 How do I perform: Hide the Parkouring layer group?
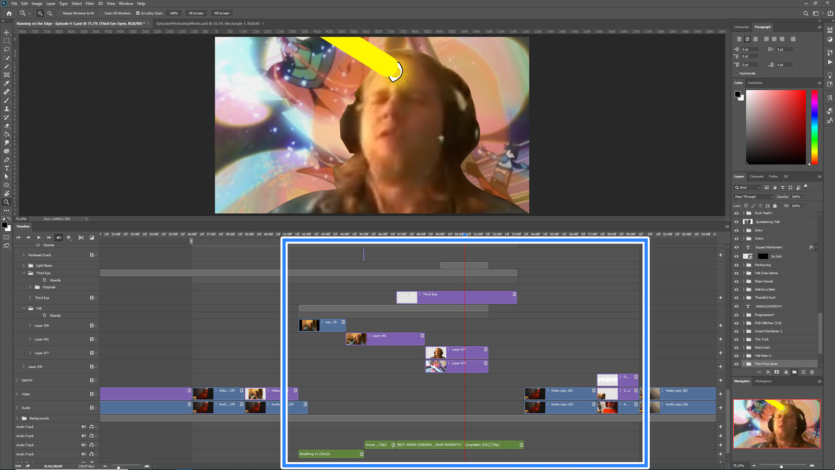736,265
